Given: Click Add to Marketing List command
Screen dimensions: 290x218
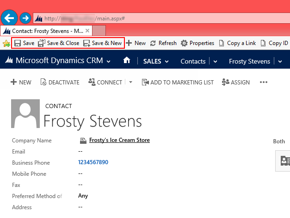Looking at the screenshot, I should coord(178,82).
